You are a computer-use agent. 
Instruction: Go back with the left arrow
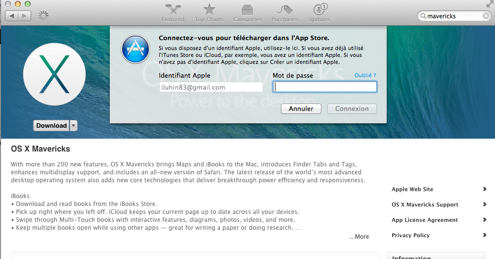12,16
